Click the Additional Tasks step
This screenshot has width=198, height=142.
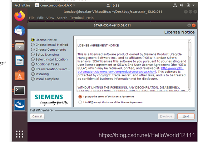pos(45,64)
